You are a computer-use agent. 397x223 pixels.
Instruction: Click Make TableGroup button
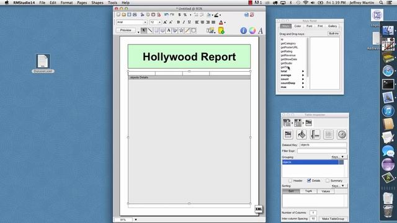pos(333,219)
